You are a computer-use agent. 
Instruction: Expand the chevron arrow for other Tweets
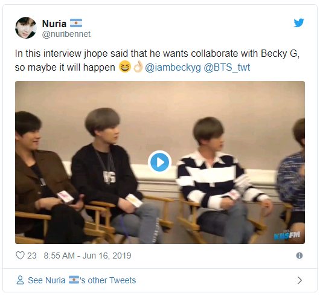(299, 280)
